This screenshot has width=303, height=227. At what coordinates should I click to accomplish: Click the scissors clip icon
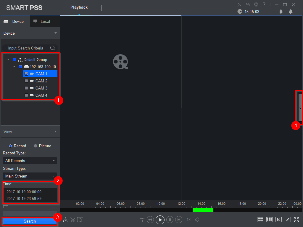(x=73, y=220)
